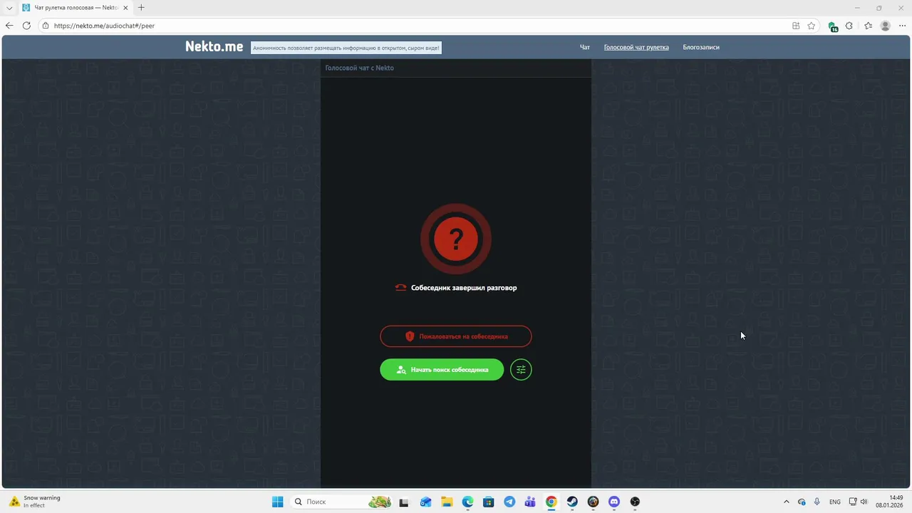Open the tab actions dropdown arrow
The height and width of the screenshot is (513, 912).
click(x=9, y=8)
